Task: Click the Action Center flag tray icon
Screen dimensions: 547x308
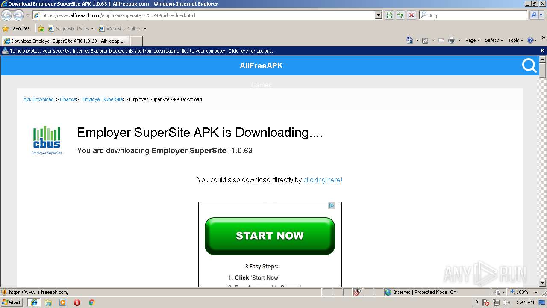Action: tap(486, 302)
